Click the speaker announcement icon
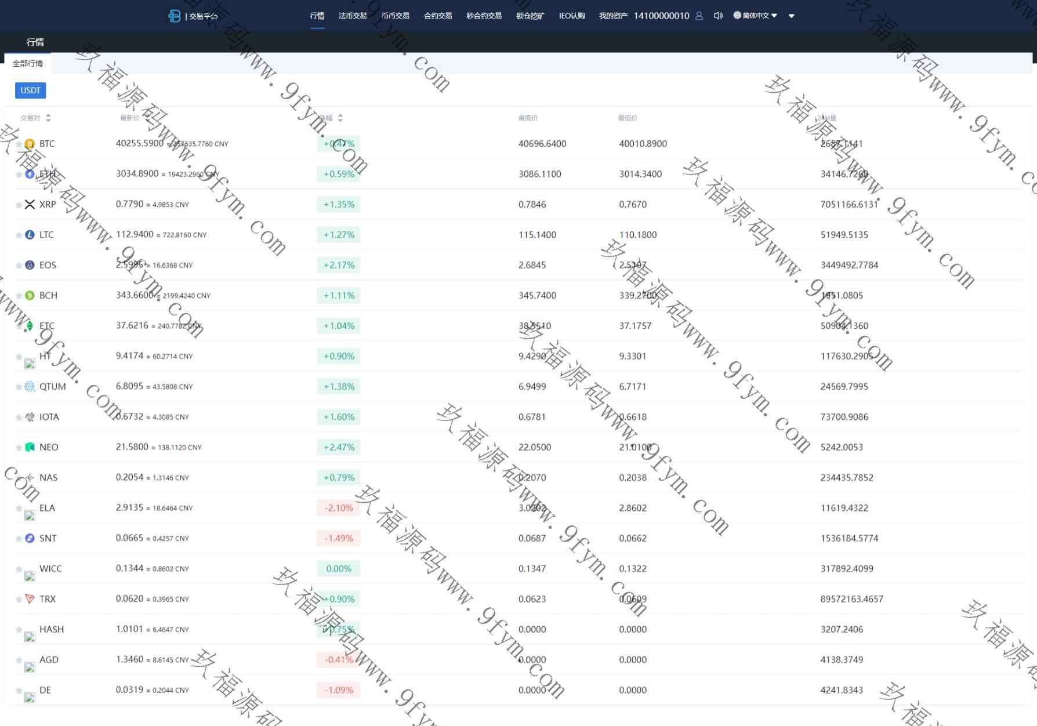 point(718,16)
